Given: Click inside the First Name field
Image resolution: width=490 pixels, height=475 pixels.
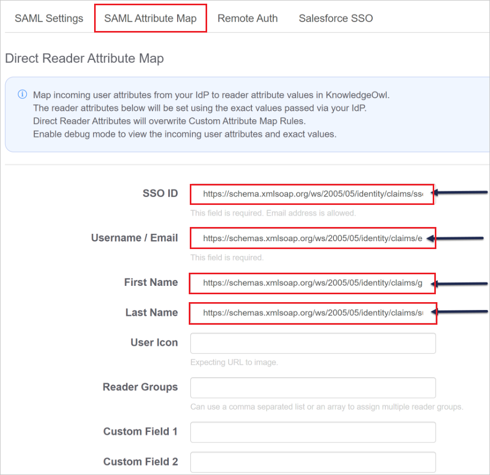Looking at the screenshot, I should (313, 283).
